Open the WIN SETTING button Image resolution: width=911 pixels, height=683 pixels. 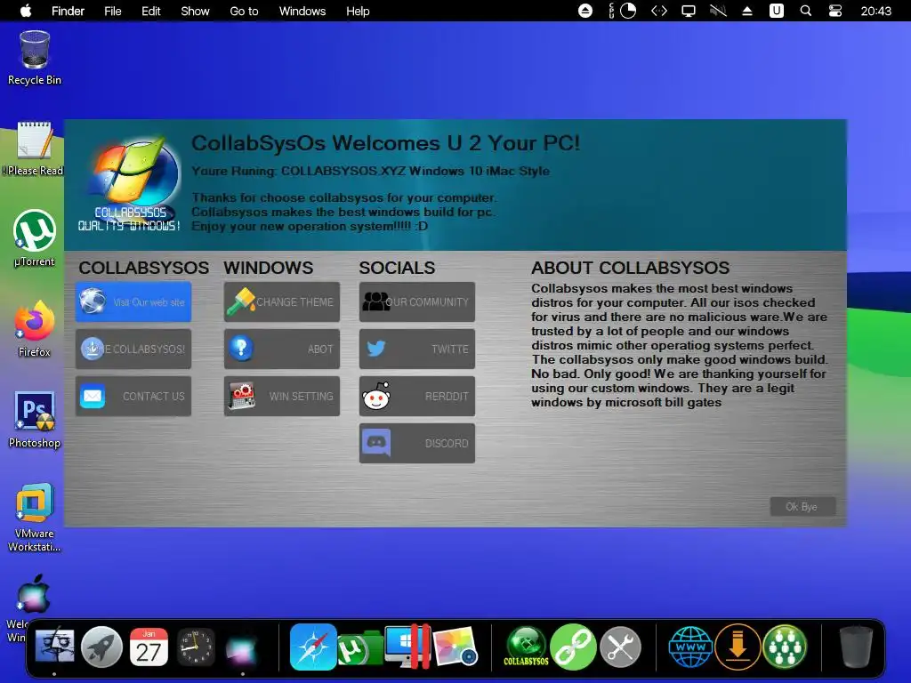(x=282, y=396)
